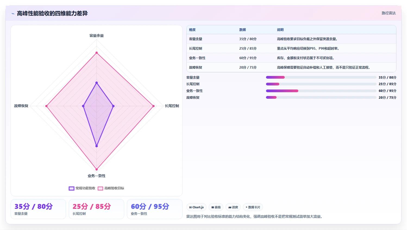Screen dimensions: 407x230
Task: Click the 业务一致性 progress bar
Action: 321,91
